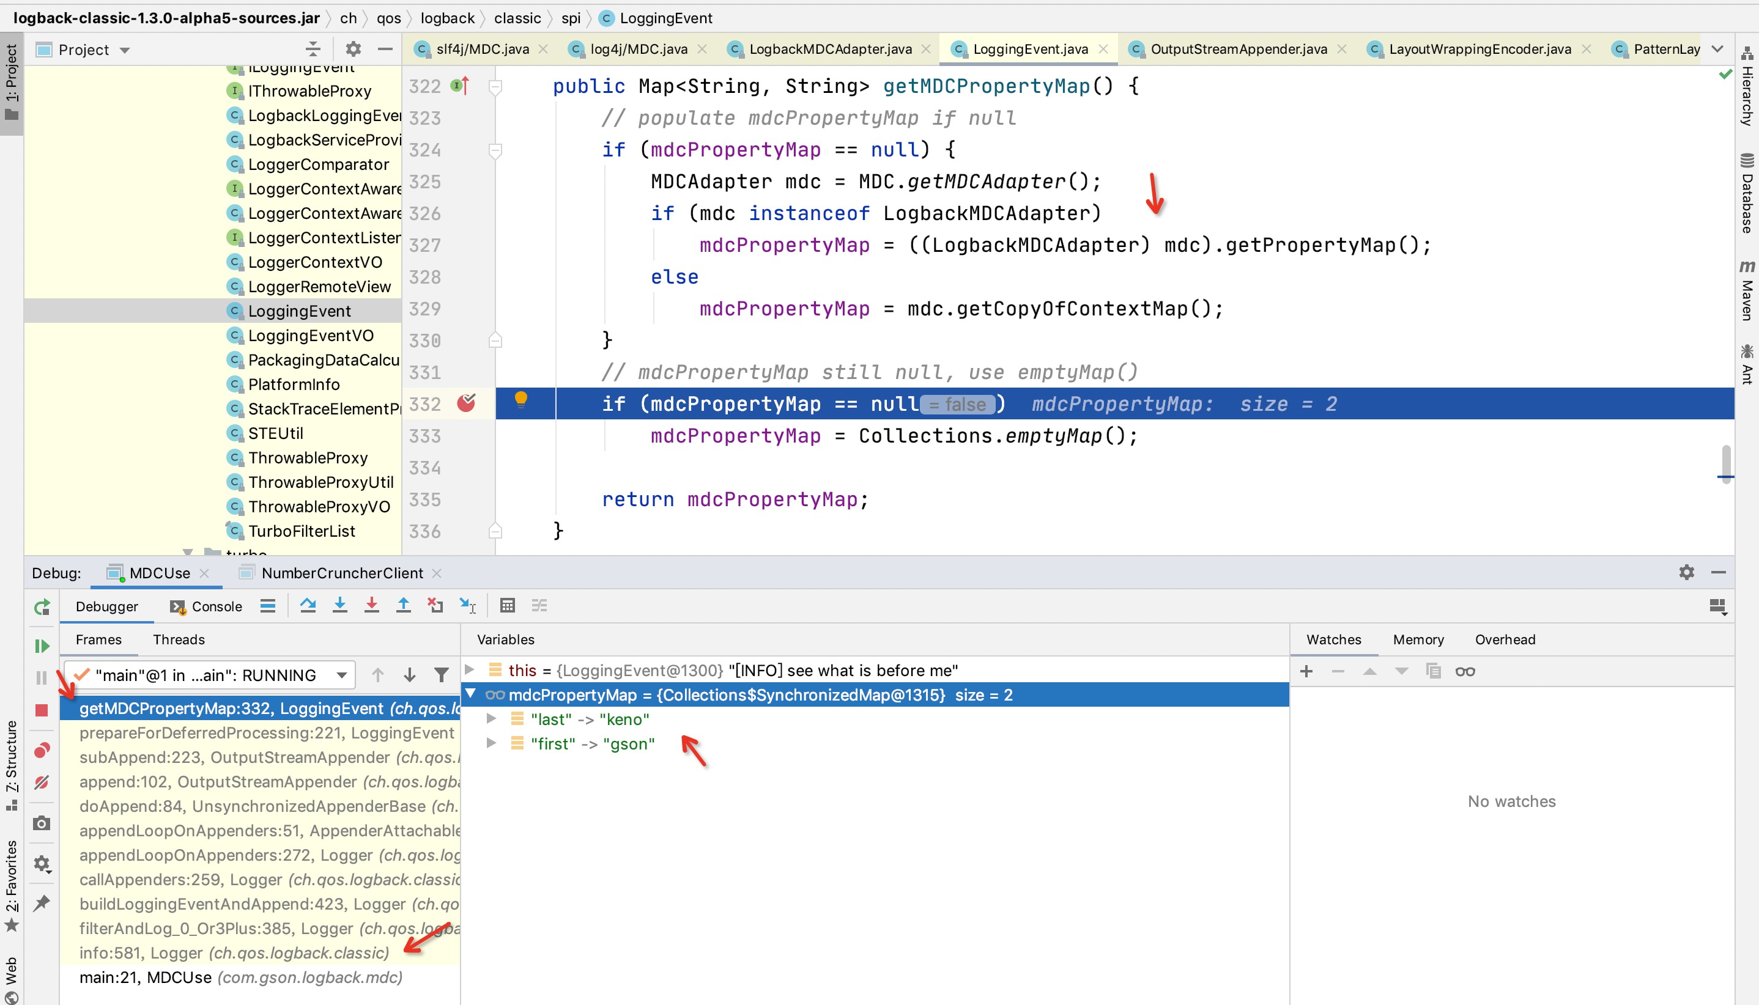Image resolution: width=1759 pixels, height=1005 pixels.
Task: Open the Threads tab
Action: click(x=179, y=639)
